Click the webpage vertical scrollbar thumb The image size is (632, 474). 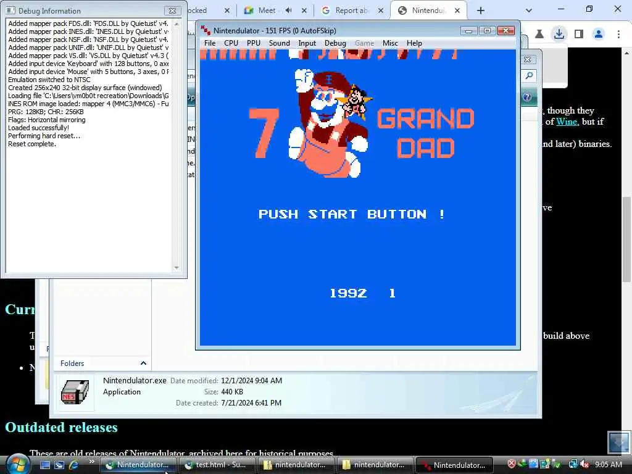[626, 239]
